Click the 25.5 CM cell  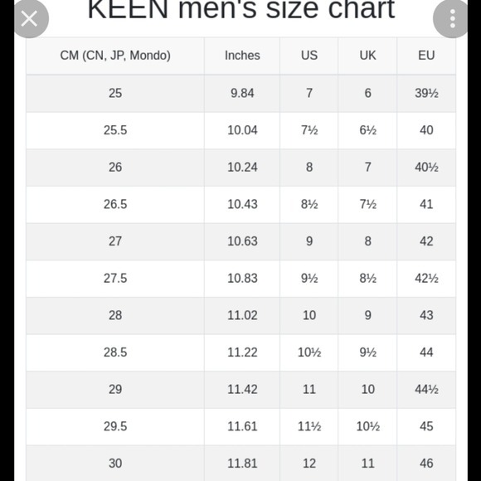pos(115,130)
